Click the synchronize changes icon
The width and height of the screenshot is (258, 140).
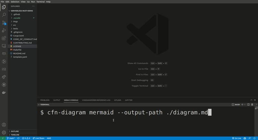coord(18,138)
